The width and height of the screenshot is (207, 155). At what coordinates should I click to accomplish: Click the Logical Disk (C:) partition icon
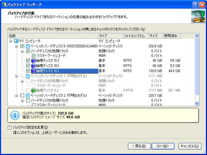34,61
